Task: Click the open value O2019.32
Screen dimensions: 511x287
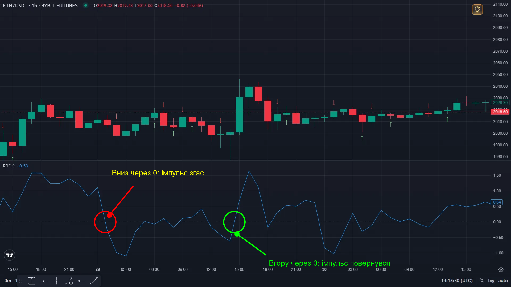Action: click(103, 6)
